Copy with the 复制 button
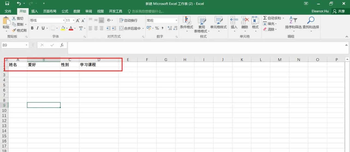350x152 pixels. point(17,25)
